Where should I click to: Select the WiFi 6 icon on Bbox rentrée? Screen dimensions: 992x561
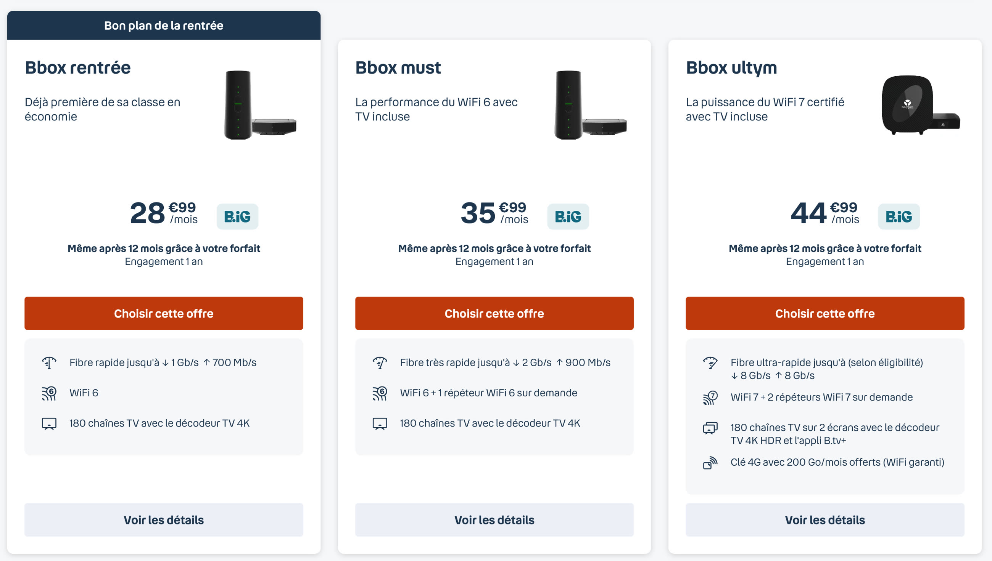(x=49, y=393)
